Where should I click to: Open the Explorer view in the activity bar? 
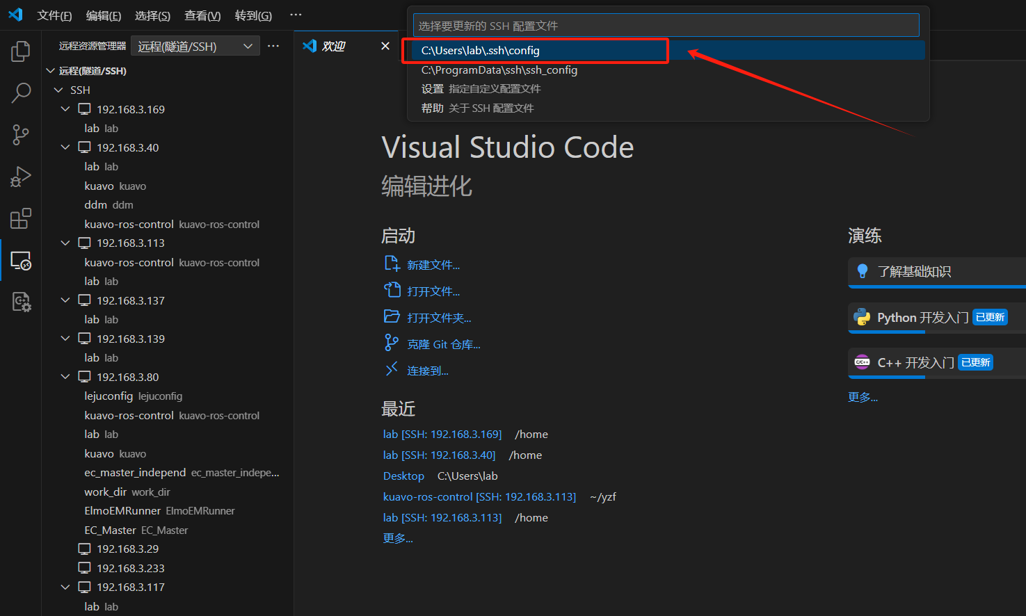[20, 51]
